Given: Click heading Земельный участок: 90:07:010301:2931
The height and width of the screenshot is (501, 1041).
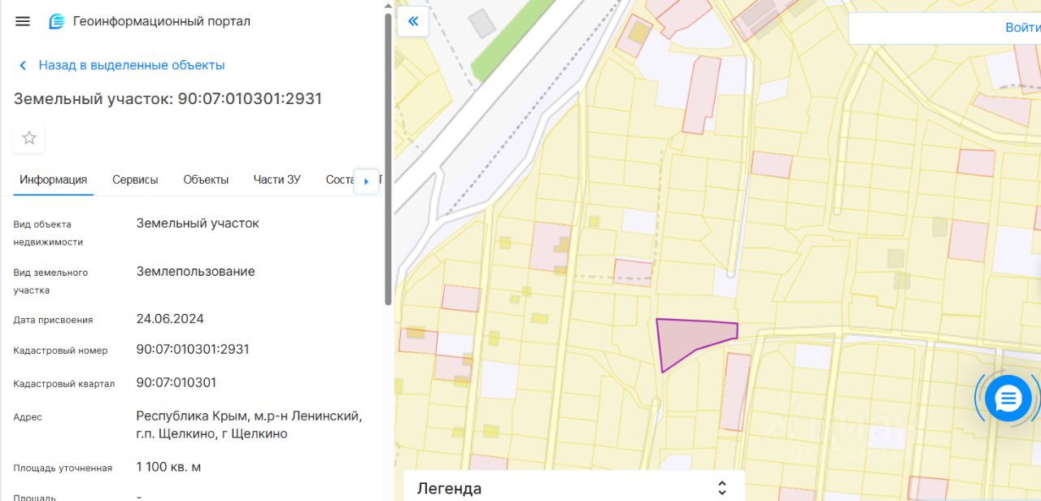Looking at the screenshot, I should tap(168, 99).
